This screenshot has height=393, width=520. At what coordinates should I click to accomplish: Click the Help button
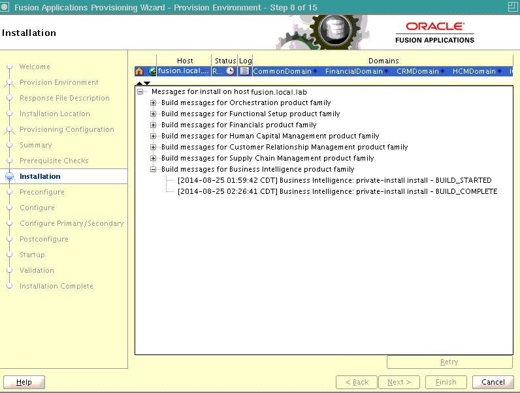[24, 382]
